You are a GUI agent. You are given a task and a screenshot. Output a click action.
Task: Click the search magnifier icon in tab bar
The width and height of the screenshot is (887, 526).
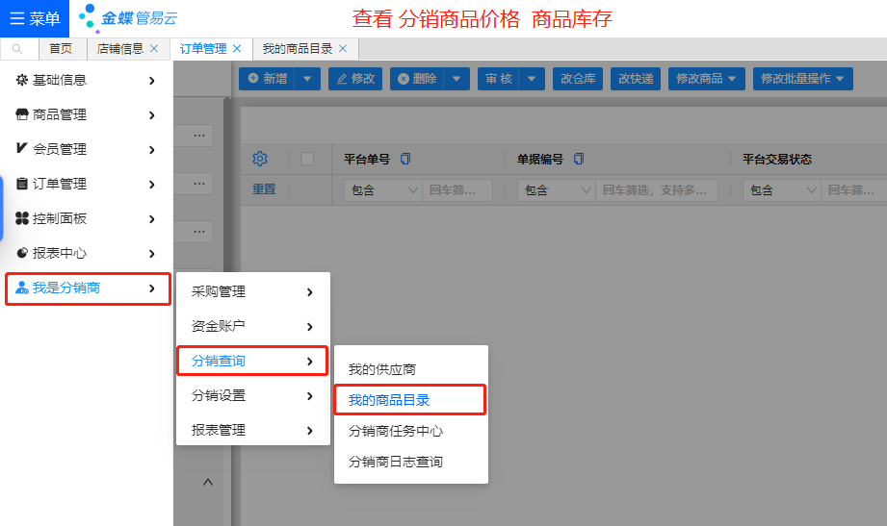(x=17, y=48)
